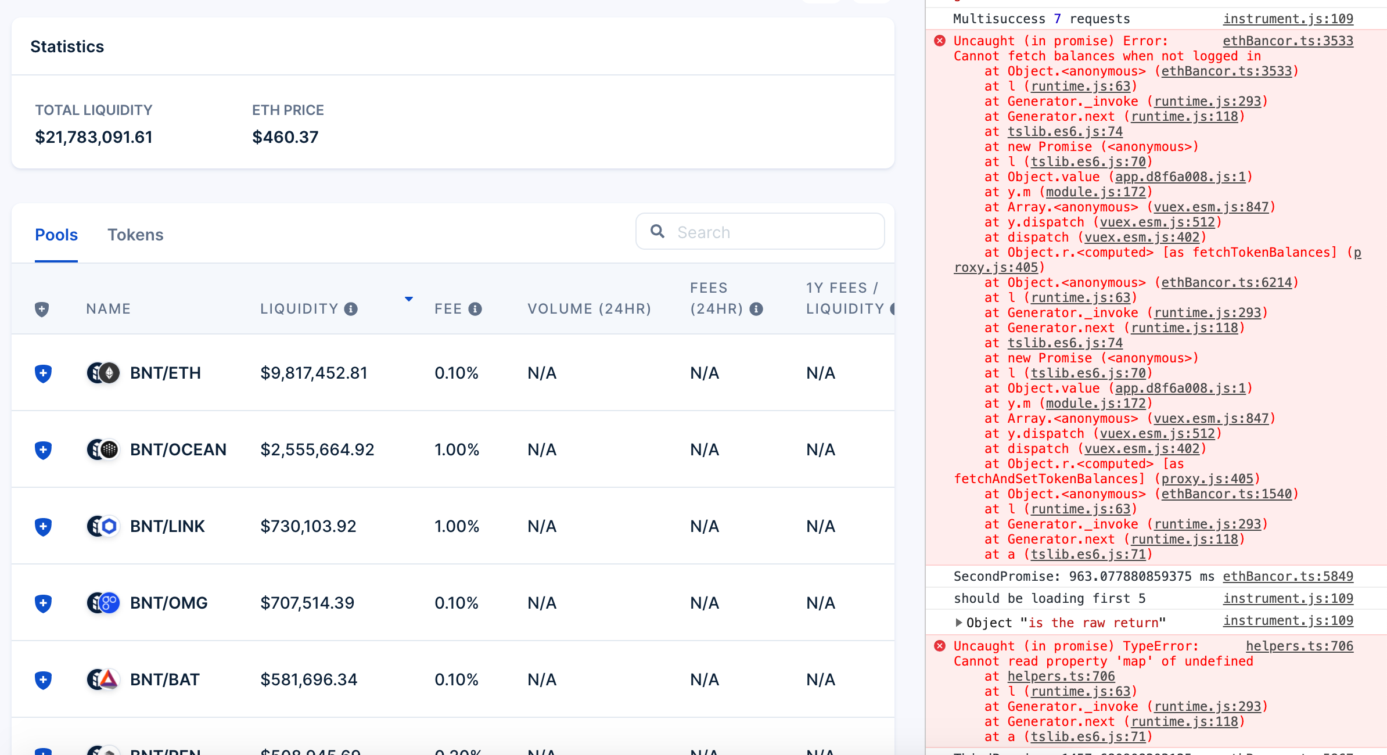Click the info icon next to FEE header
The width and height of the screenshot is (1387, 755).
point(475,309)
